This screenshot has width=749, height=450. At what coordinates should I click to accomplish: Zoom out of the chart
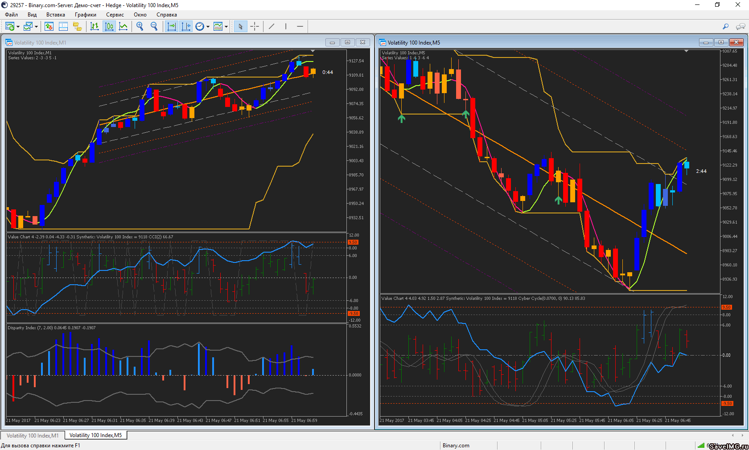(x=154, y=27)
